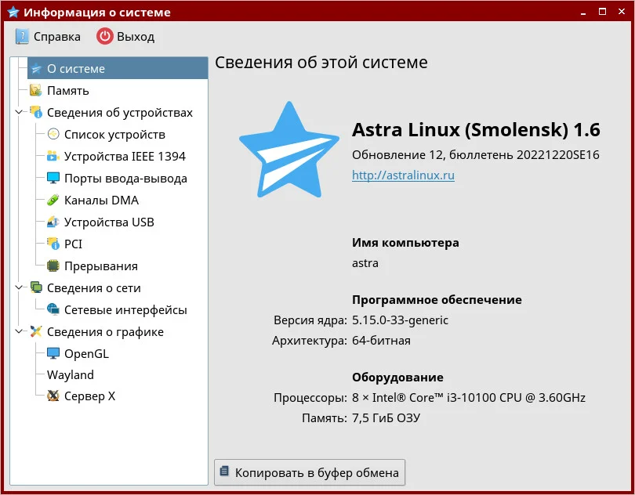Collapse the Сведения об устройствах branch
This screenshot has width=635, height=495.
[x=19, y=112]
